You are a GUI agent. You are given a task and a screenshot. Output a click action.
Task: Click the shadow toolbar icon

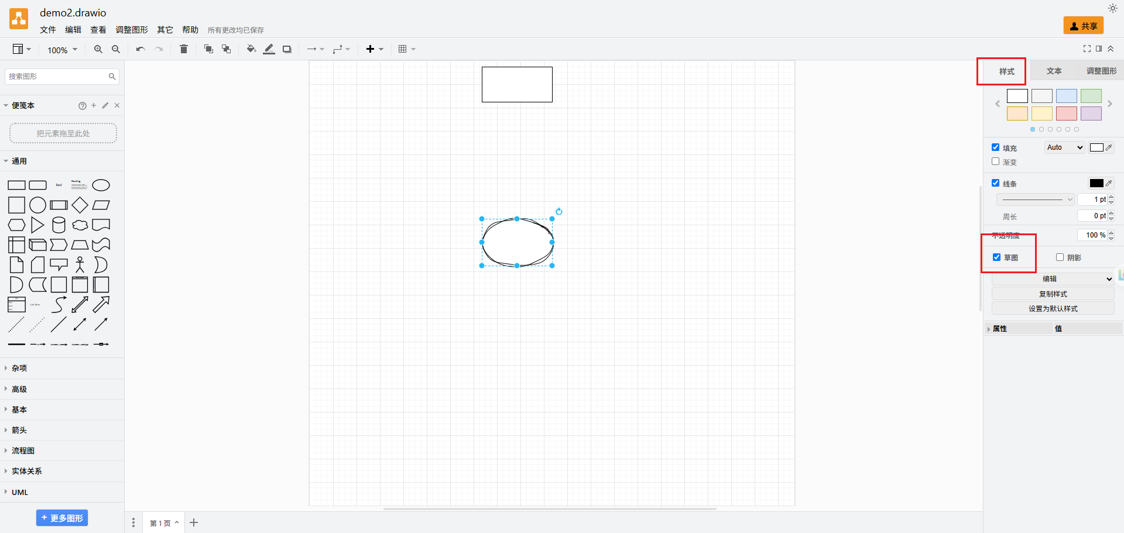point(287,49)
